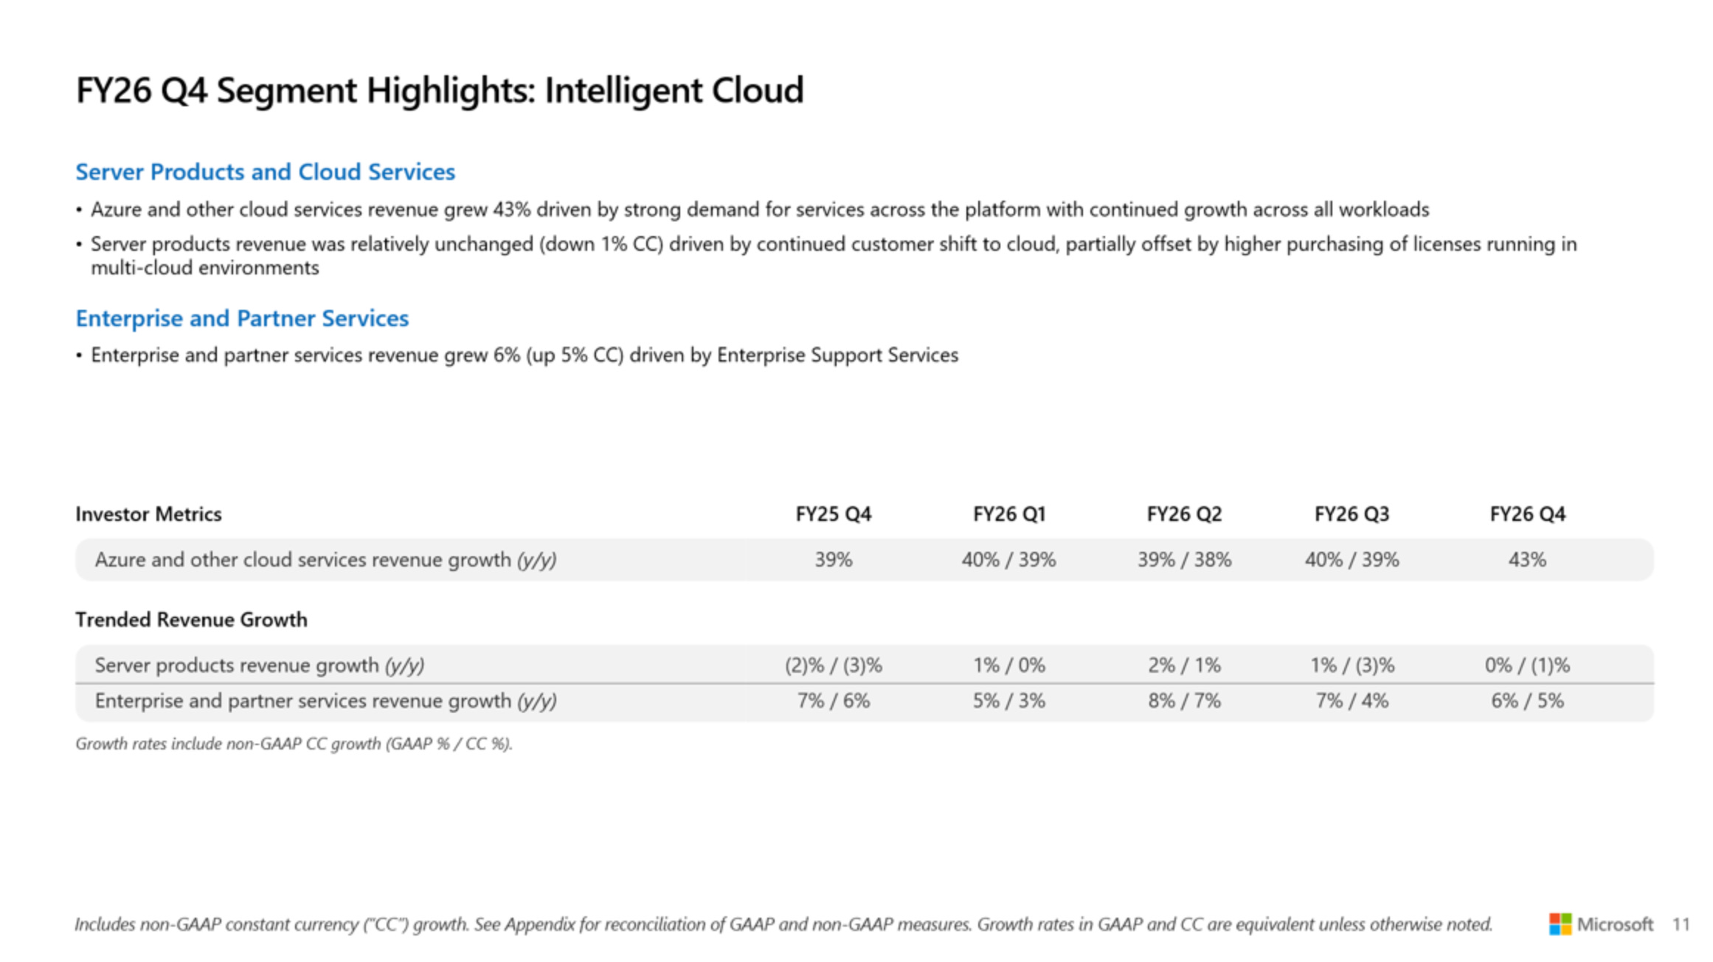This screenshot has width=1713, height=962.
Task: Select the FY25 Q4 column header
Action: click(834, 514)
